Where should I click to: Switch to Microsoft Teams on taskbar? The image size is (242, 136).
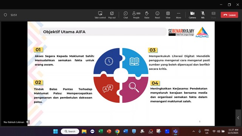point(175,131)
